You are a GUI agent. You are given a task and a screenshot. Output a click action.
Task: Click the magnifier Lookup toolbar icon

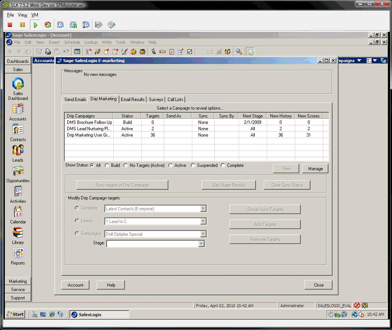pyautogui.click(x=239, y=52)
